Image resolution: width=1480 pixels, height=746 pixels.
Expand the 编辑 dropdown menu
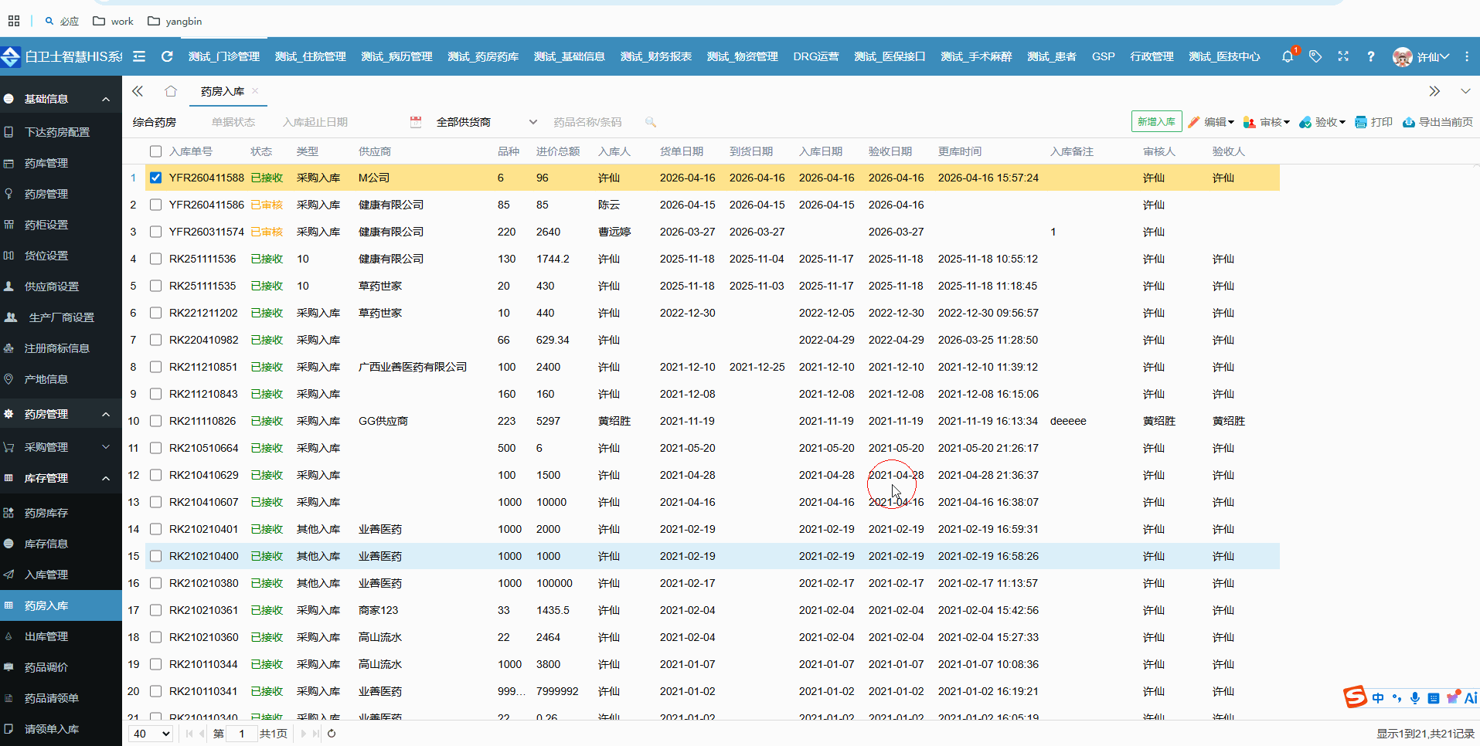pos(1211,122)
